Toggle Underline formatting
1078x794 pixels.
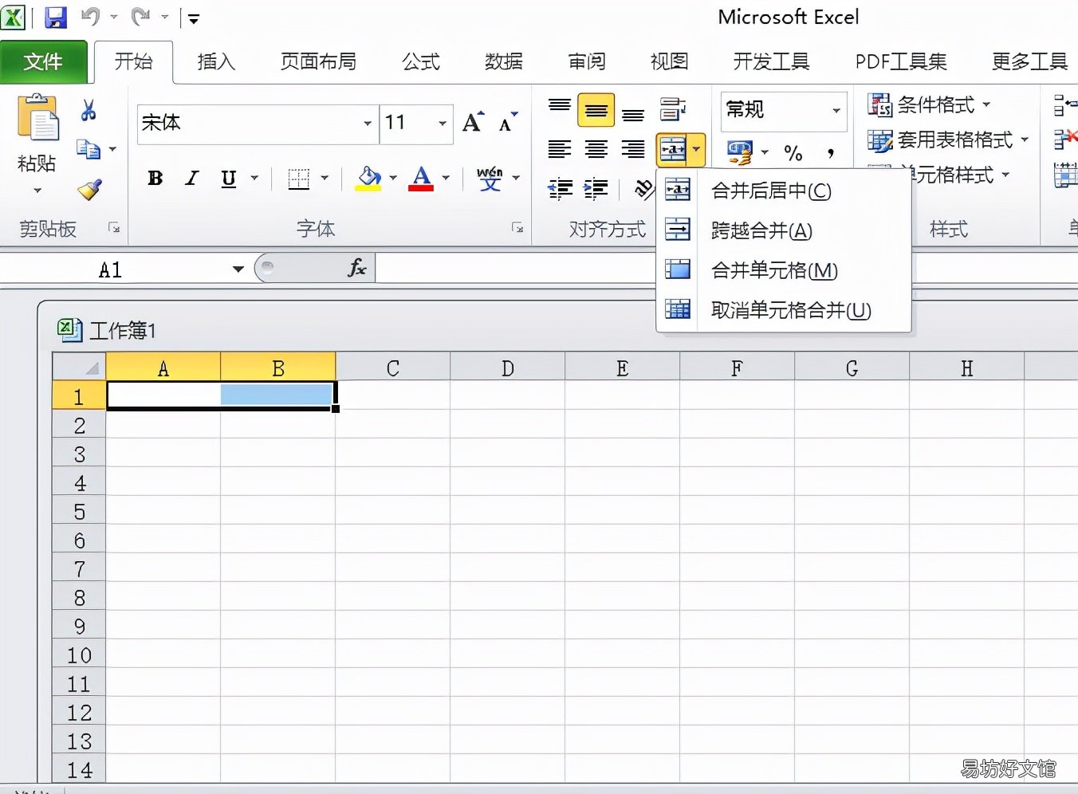pyautogui.click(x=229, y=179)
